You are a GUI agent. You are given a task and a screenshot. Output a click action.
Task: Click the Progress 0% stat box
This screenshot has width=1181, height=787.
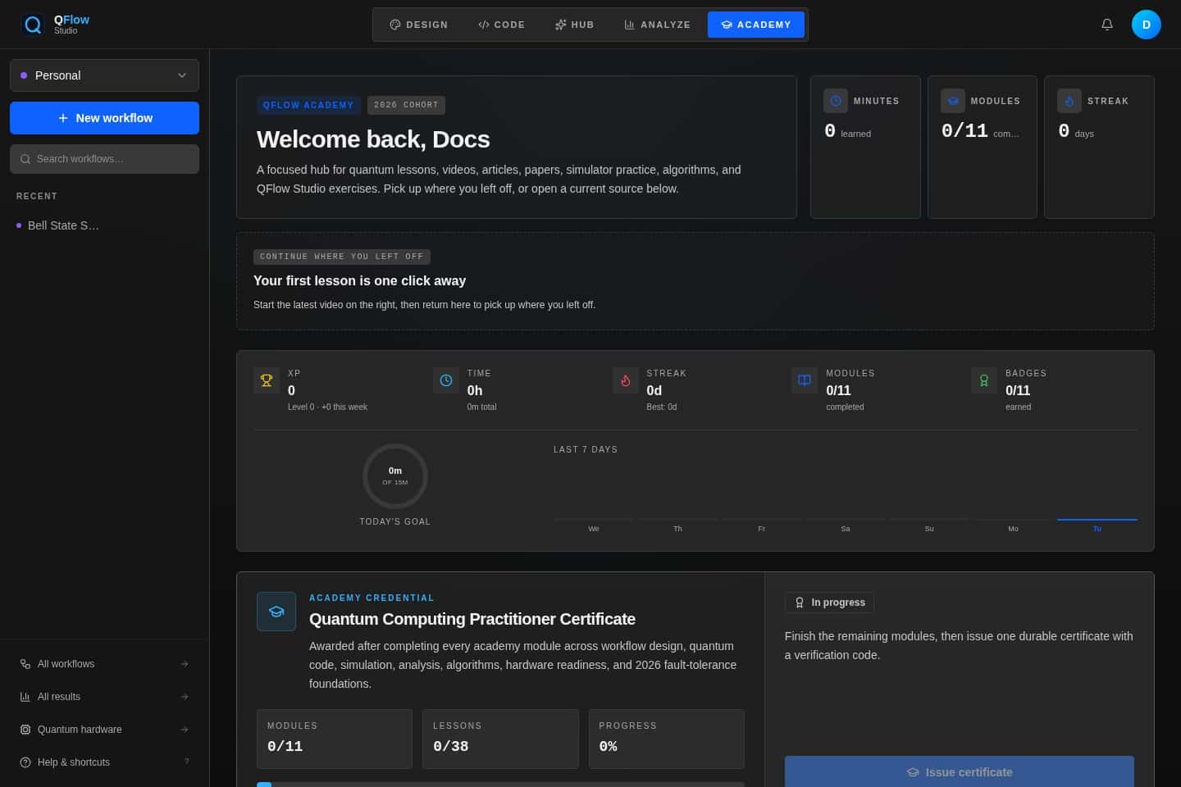(667, 739)
